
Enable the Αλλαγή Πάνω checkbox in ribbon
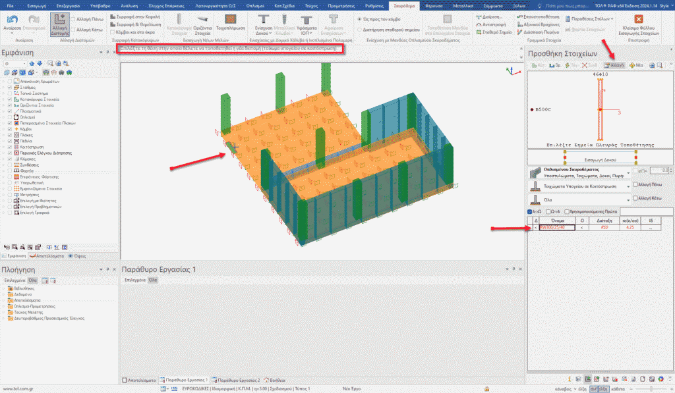(73, 20)
